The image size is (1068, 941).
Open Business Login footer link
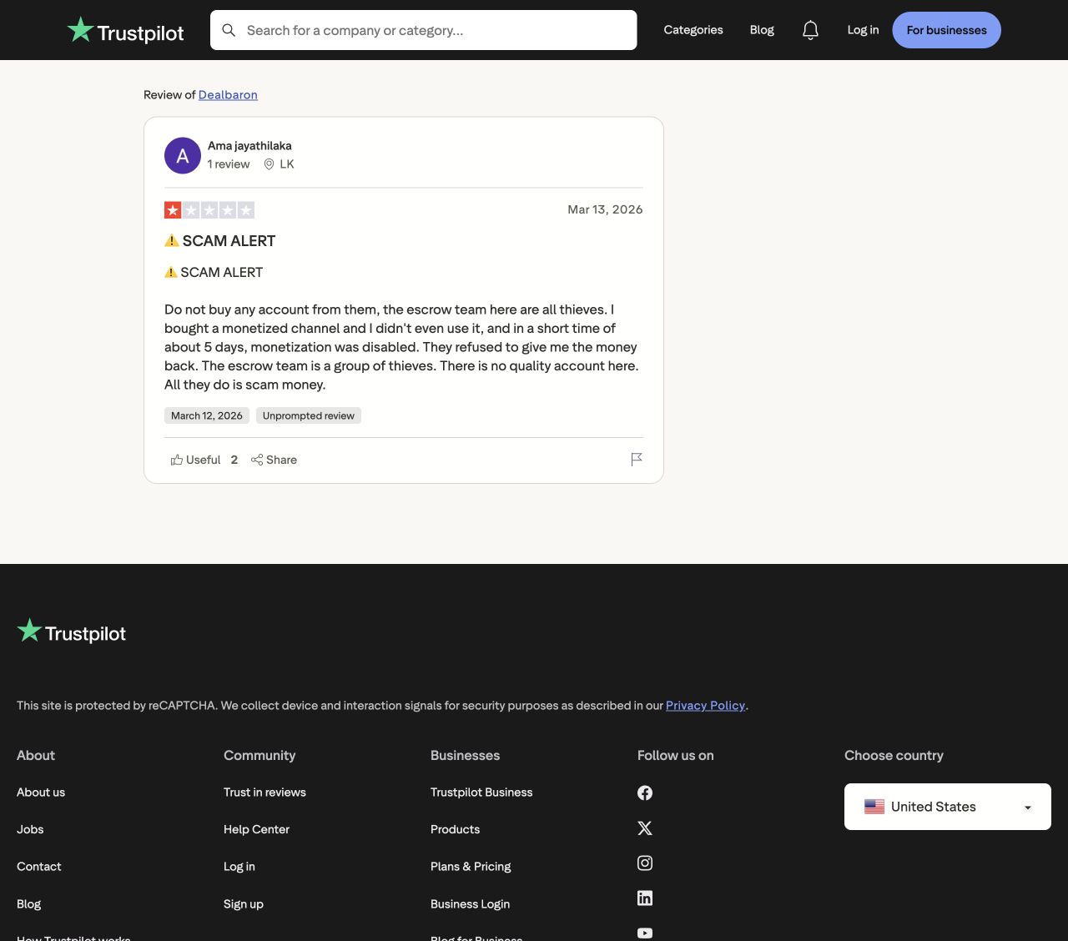471,904
